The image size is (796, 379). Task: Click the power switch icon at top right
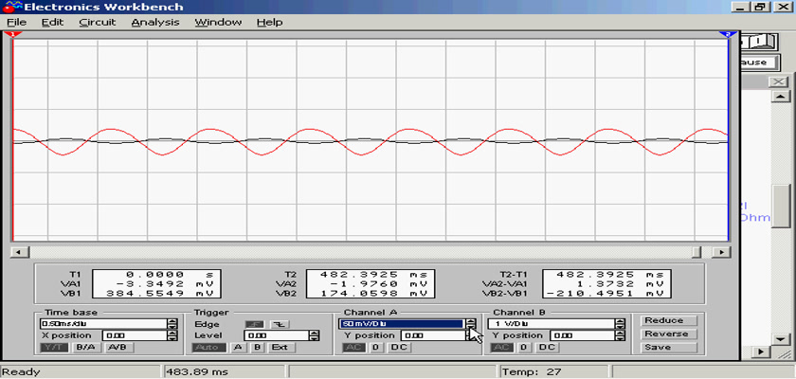pos(759,41)
